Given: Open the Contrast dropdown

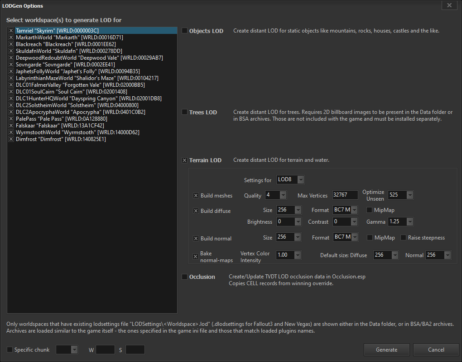Looking at the screenshot, I should 354,222.
